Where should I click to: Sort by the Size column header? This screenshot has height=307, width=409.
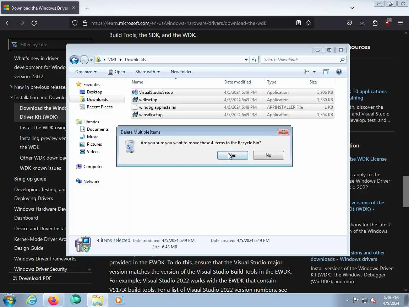click(321, 82)
